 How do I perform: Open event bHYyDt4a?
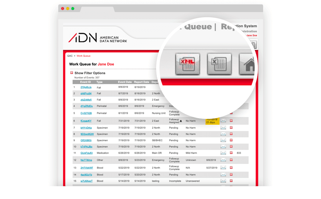pyautogui.click(x=86, y=128)
